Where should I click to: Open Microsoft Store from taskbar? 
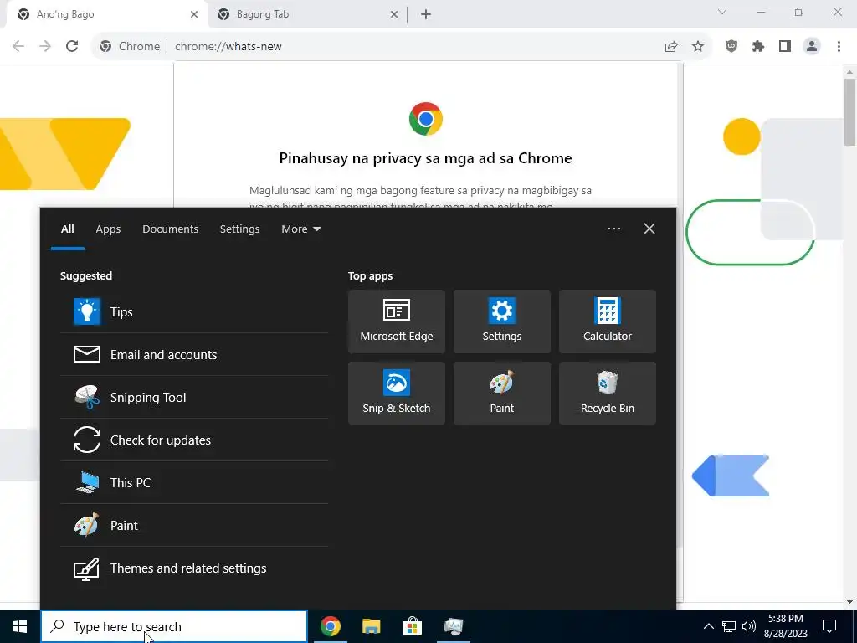pyautogui.click(x=412, y=626)
